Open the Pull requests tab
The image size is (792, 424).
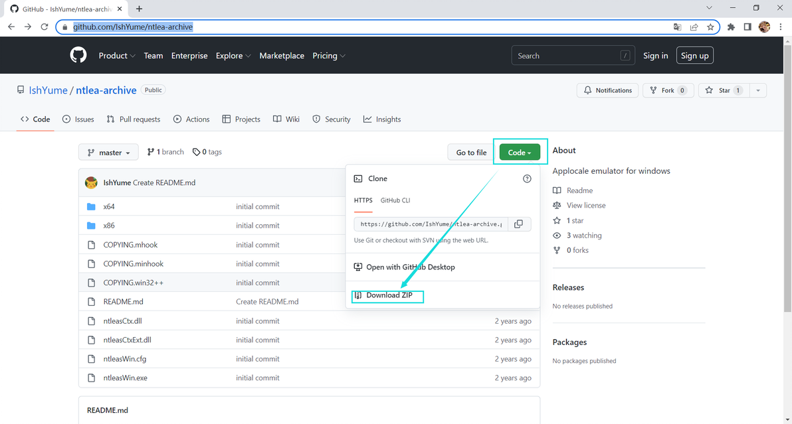pyautogui.click(x=134, y=119)
